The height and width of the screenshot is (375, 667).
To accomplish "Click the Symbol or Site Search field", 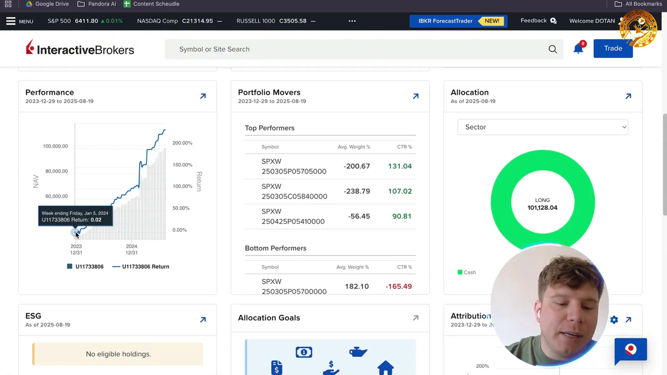I will click(x=364, y=49).
